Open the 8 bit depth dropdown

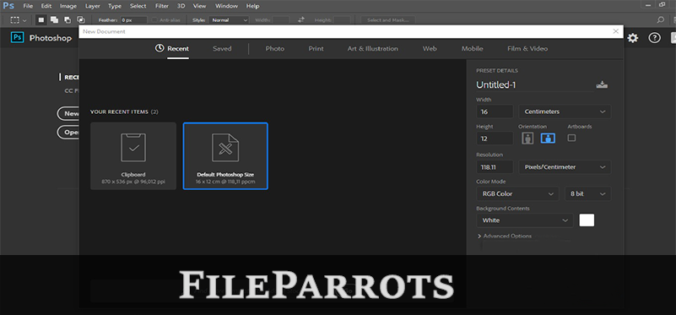pyautogui.click(x=588, y=194)
